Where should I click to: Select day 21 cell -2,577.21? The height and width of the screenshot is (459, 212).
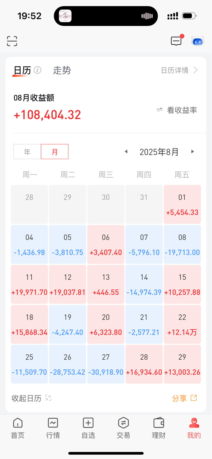click(x=144, y=324)
